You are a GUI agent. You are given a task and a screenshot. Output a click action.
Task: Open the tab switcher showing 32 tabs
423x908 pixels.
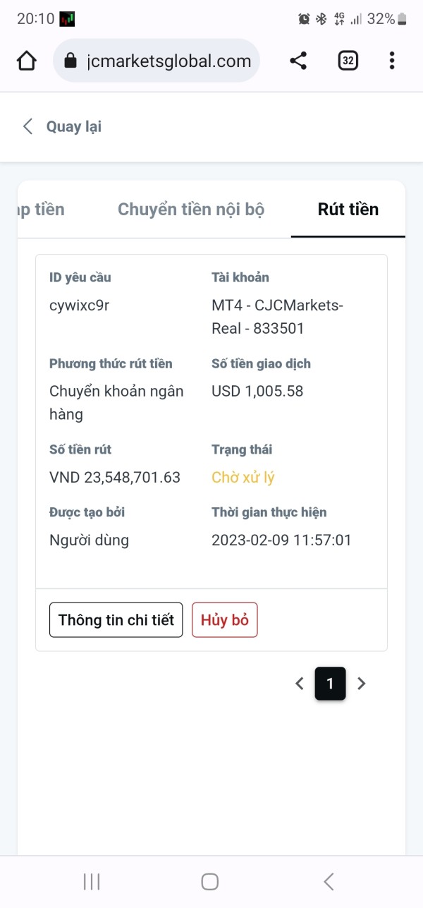[x=348, y=61]
